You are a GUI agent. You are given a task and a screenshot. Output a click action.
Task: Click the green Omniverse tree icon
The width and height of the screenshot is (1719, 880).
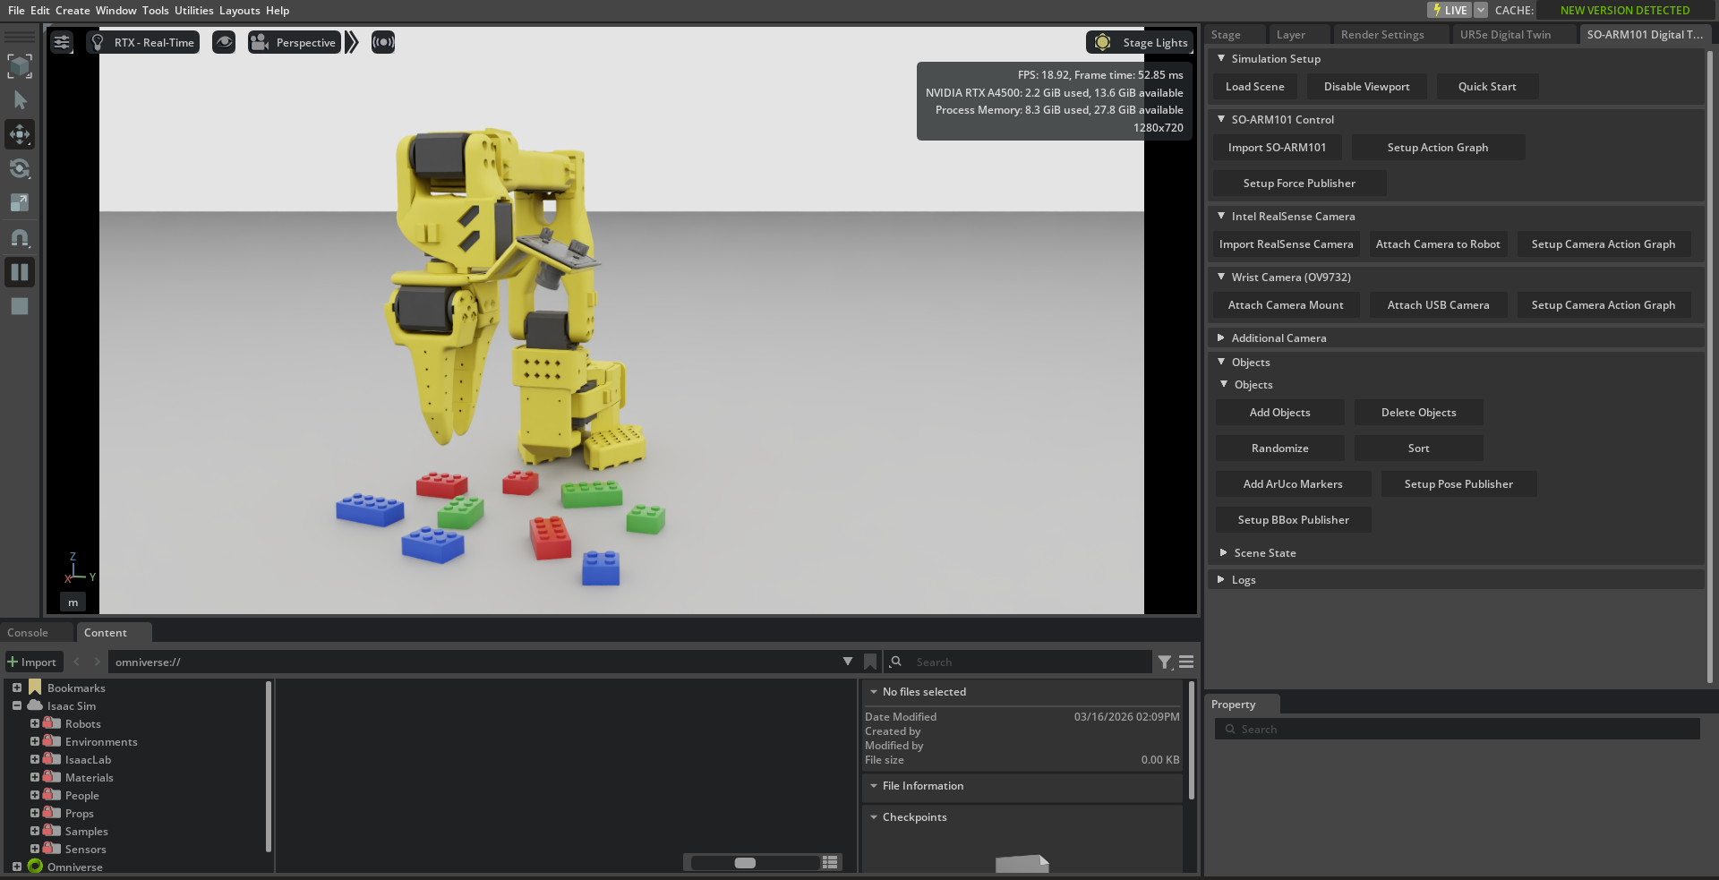point(36,866)
